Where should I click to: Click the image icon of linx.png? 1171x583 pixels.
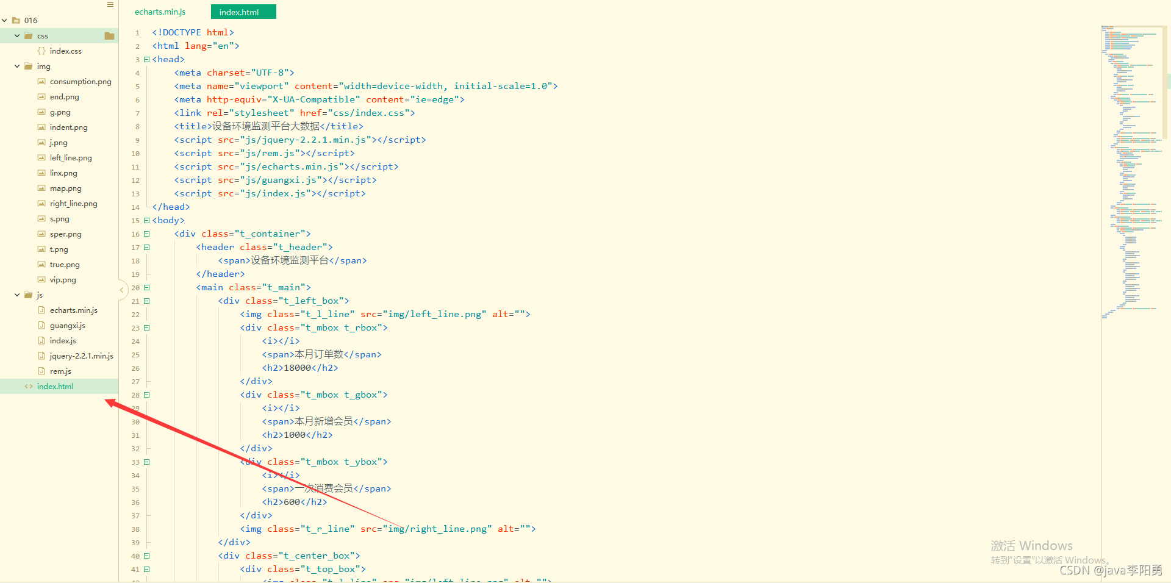41,173
